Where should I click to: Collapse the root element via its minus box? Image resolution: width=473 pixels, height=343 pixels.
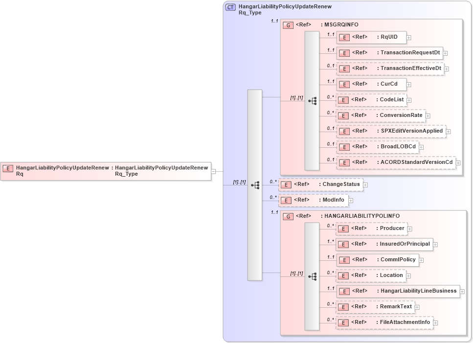click(212, 171)
